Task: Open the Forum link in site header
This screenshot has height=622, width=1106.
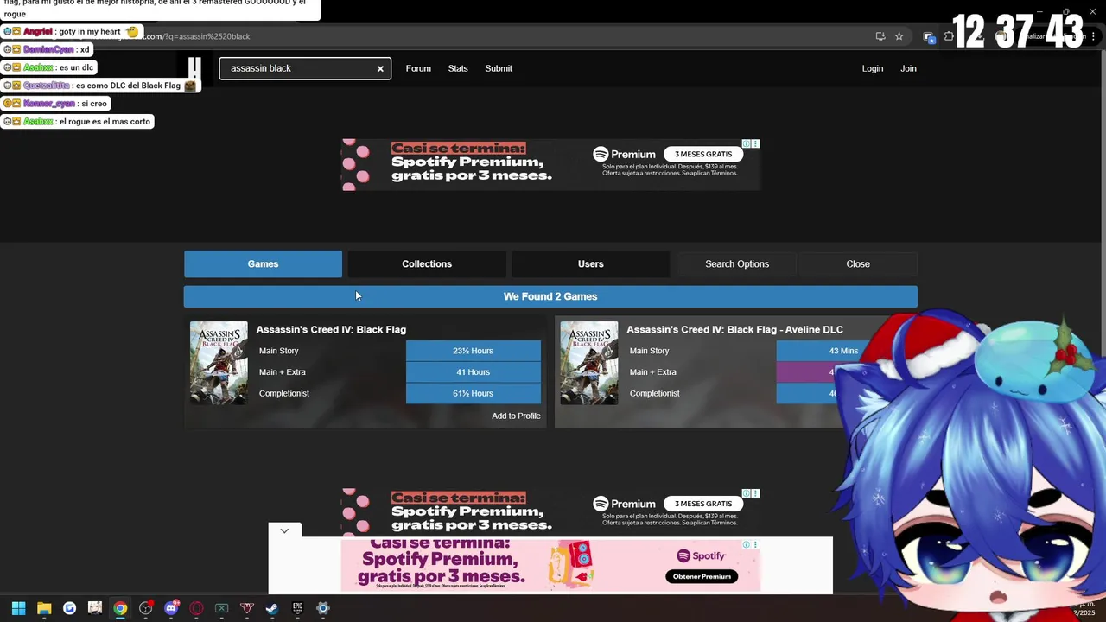Action: [418, 68]
